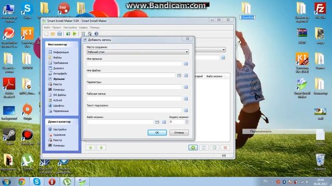Choose Переименовать in the desktop context menu
332x186 pixels.
point(261,131)
